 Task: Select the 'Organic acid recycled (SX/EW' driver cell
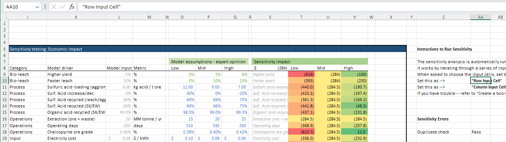(x=76, y=113)
